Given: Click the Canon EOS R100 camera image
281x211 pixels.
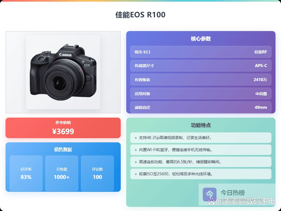Looking at the screenshot, I should (63, 72).
